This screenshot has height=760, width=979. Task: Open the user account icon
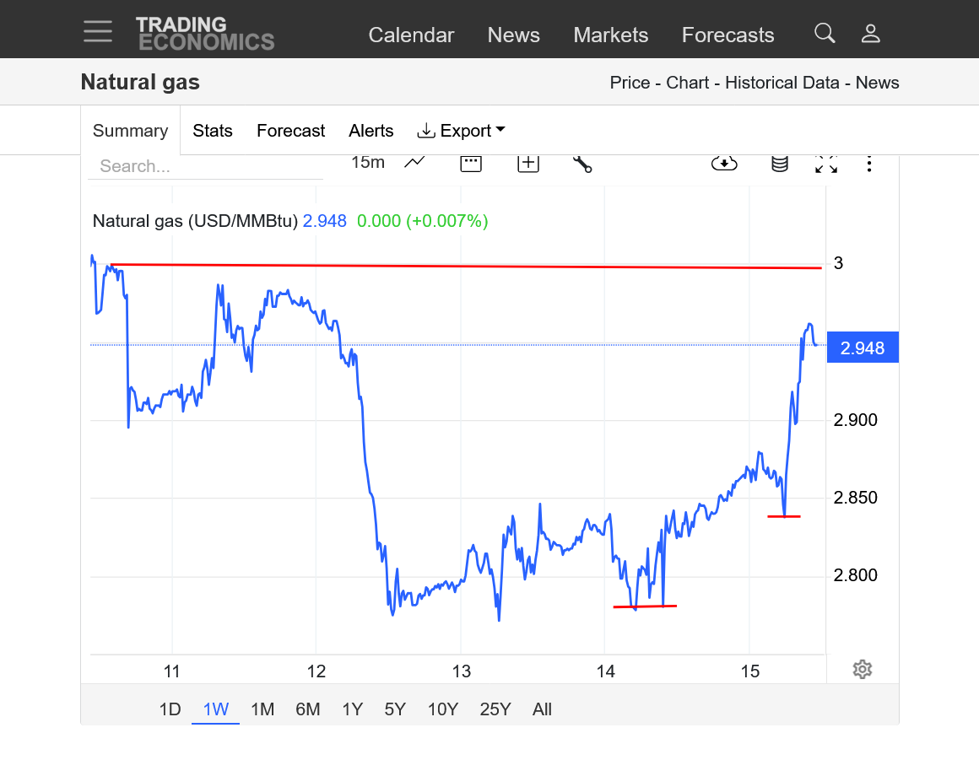[x=870, y=34]
